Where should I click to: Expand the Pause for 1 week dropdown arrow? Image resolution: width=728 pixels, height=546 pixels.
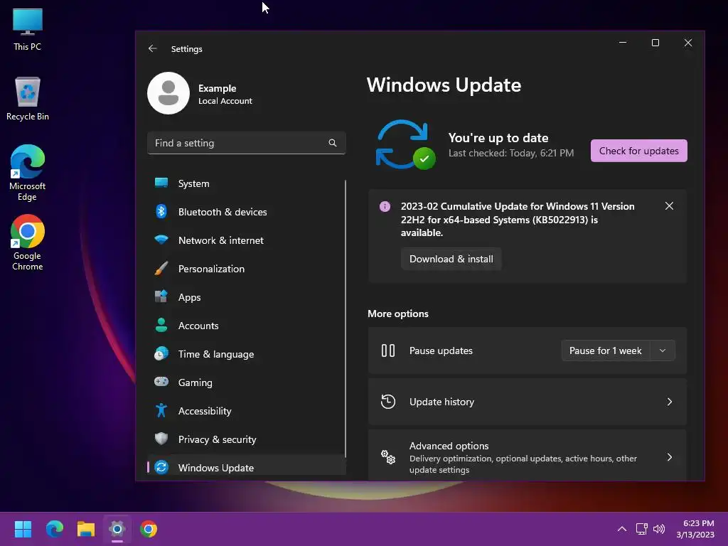663,350
